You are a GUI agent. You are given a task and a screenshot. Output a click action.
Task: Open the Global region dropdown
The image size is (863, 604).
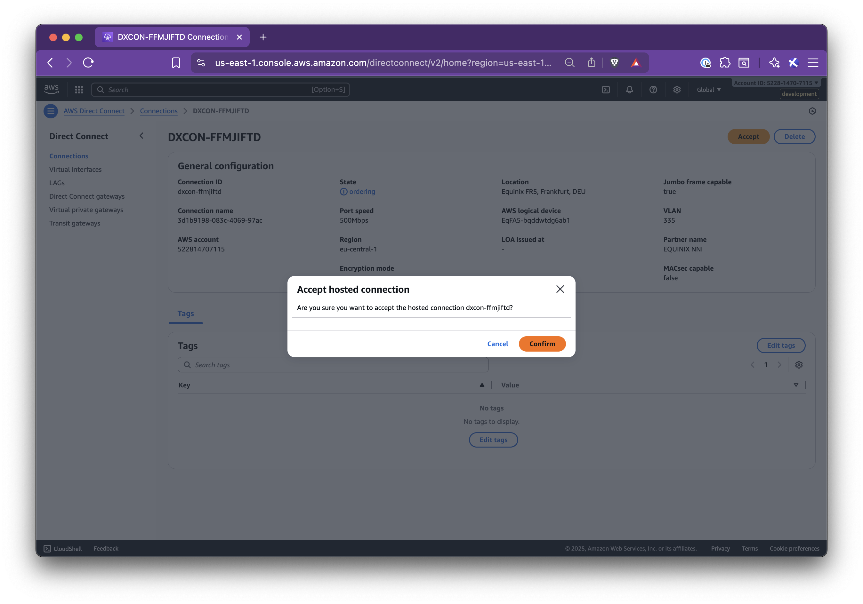(708, 89)
